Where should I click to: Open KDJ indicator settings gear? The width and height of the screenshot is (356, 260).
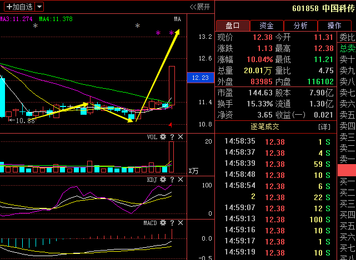pyautogui.click(x=163, y=180)
